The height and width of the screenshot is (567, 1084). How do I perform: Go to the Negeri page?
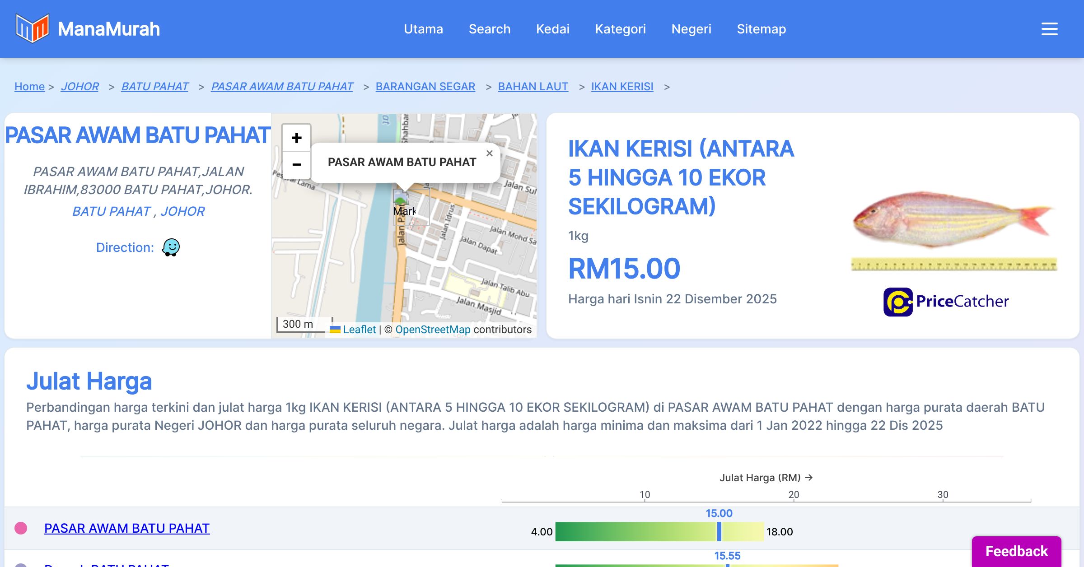pos(691,29)
